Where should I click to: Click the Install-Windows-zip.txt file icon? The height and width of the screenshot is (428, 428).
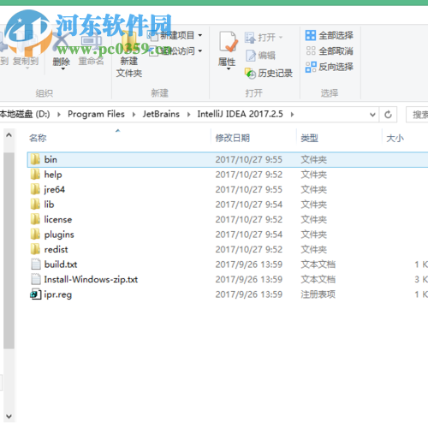click(36, 279)
